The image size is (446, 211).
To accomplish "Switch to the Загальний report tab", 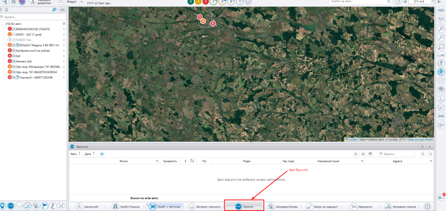I will point(88,207).
